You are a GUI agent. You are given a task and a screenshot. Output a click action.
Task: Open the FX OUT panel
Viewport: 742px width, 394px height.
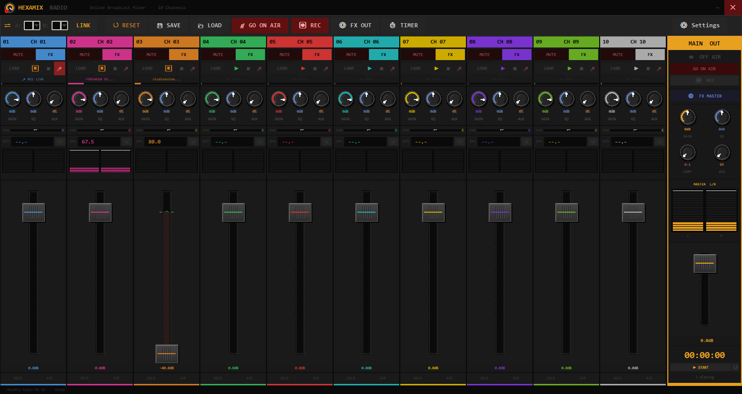pos(355,25)
